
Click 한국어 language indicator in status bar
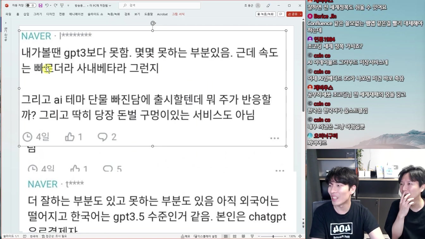pos(34,236)
